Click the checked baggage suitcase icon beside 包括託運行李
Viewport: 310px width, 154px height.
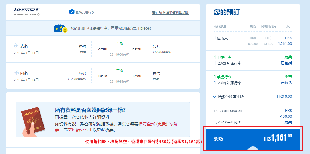(71, 12)
